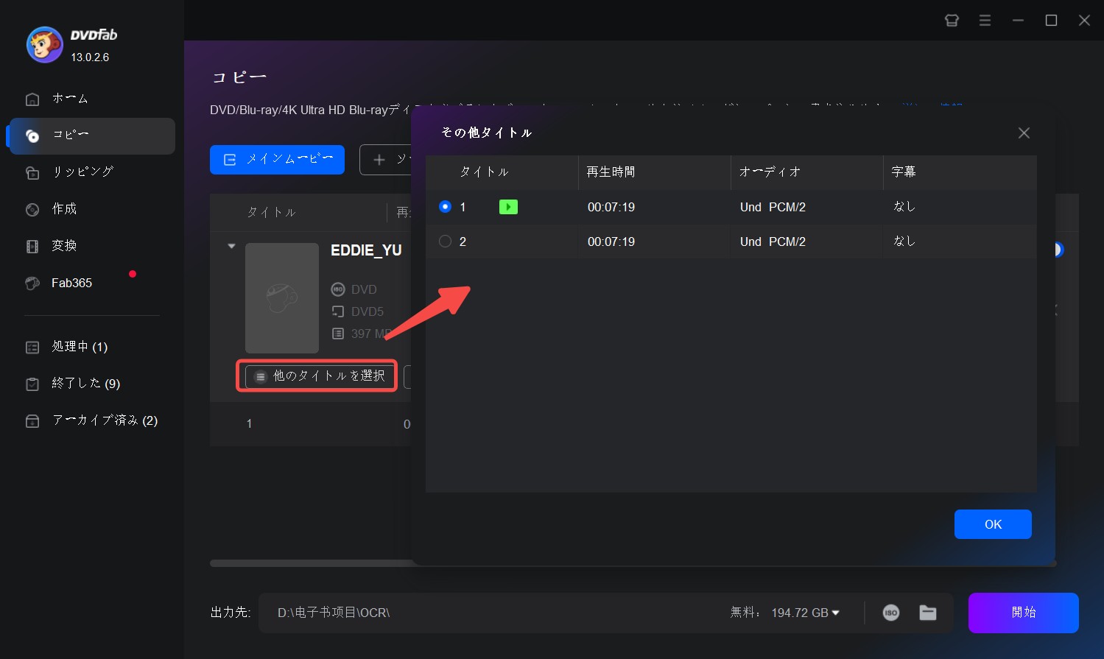1104x659 pixels.
Task: Open the skin theme icon in title bar
Action: point(952,21)
